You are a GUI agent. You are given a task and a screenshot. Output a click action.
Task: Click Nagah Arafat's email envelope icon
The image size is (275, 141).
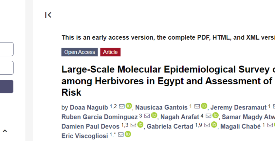point(209,116)
